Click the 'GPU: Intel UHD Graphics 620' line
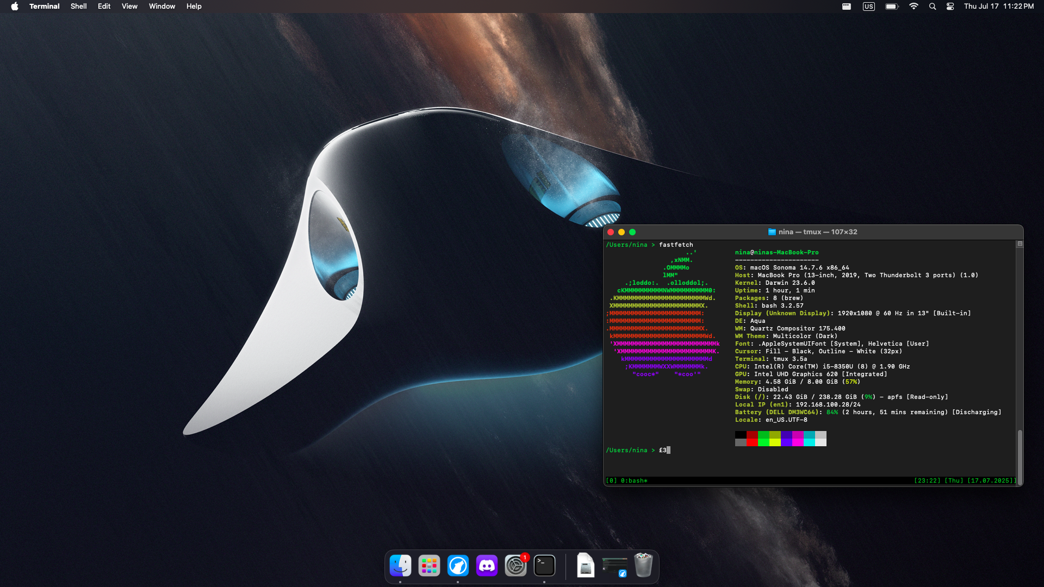Viewport: 1044px width, 587px height. [x=811, y=374]
